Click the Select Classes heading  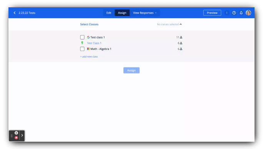89,24
